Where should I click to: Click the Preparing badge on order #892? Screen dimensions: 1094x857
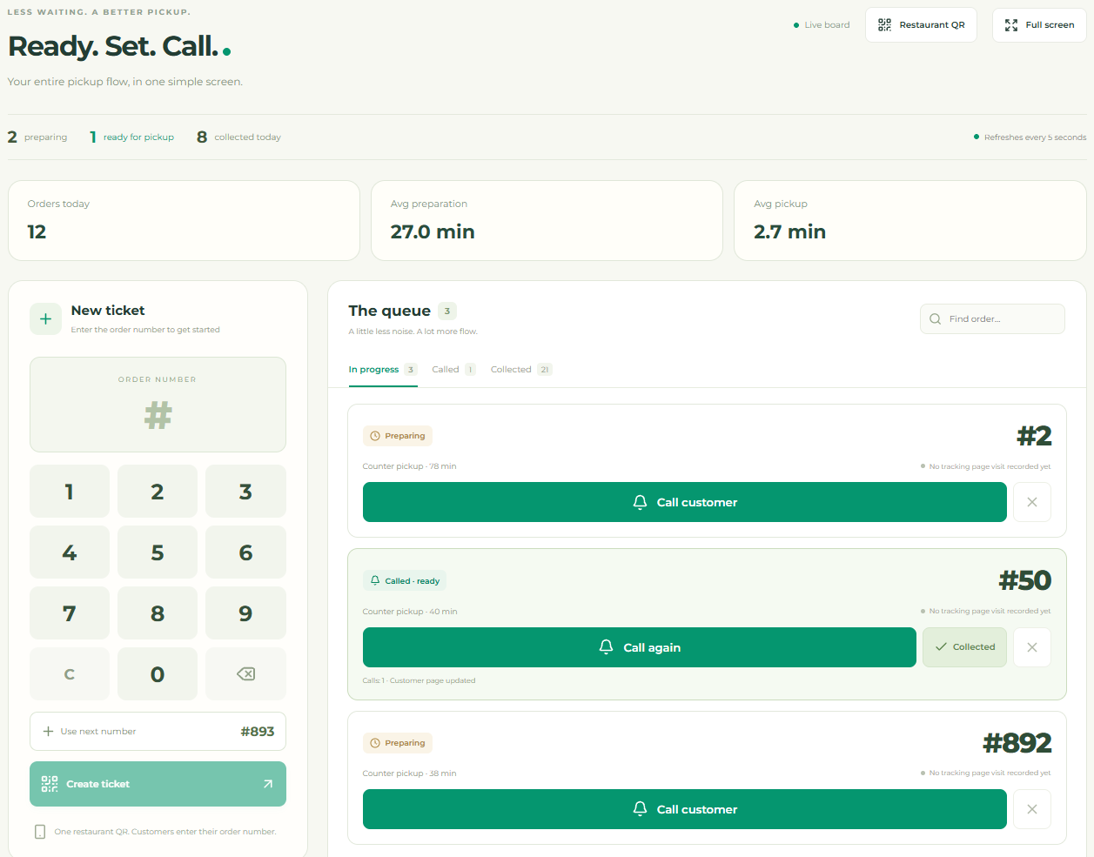398,743
